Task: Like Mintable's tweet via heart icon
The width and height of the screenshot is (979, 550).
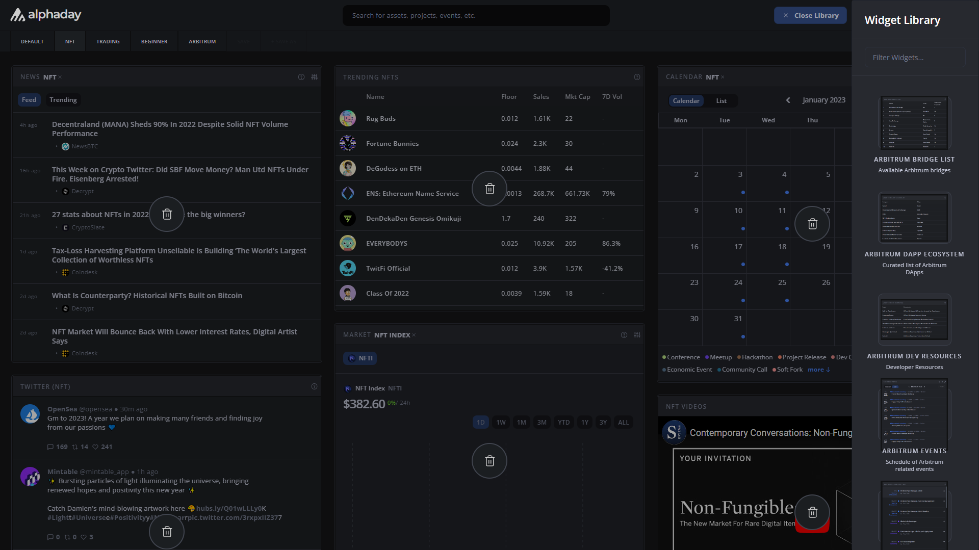Action: coord(84,537)
